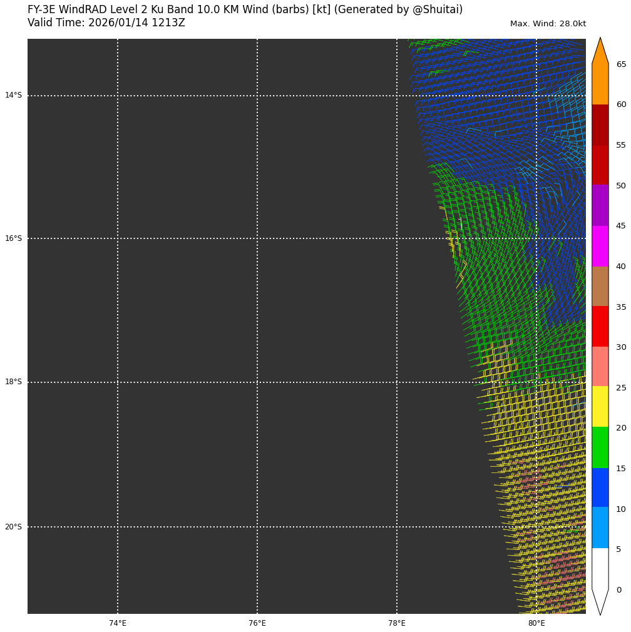Click the salmon 25-30 kt color band
The height and width of the screenshot is (632, 631).
(600, 367)
